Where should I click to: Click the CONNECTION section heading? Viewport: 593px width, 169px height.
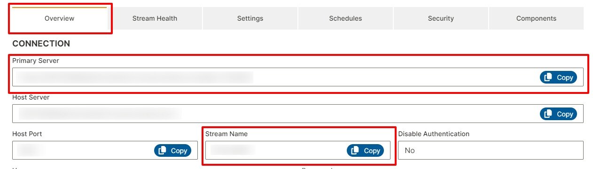[41, 44]
